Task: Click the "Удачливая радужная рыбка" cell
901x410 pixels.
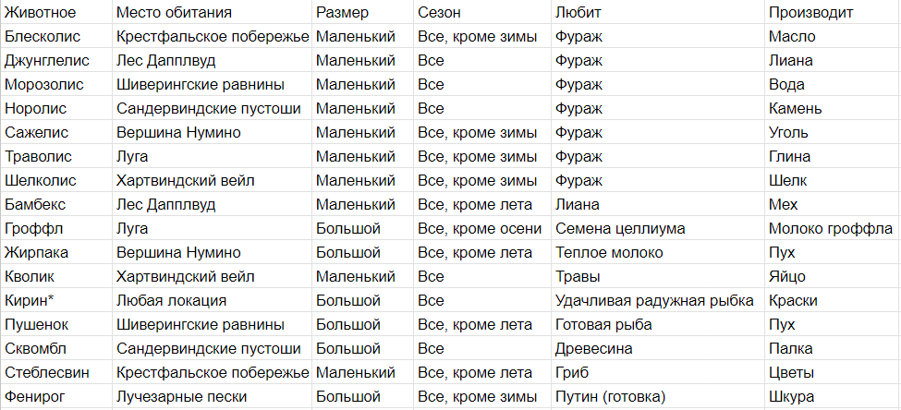Action: pos(654,301)
